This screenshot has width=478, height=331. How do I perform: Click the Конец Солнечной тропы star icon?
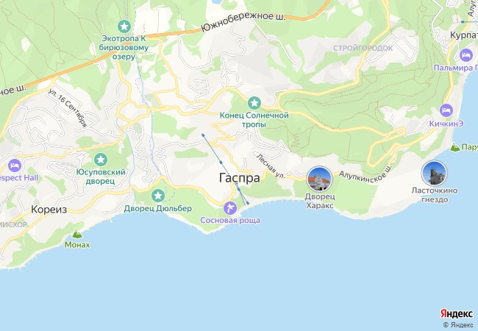point(254,103)
